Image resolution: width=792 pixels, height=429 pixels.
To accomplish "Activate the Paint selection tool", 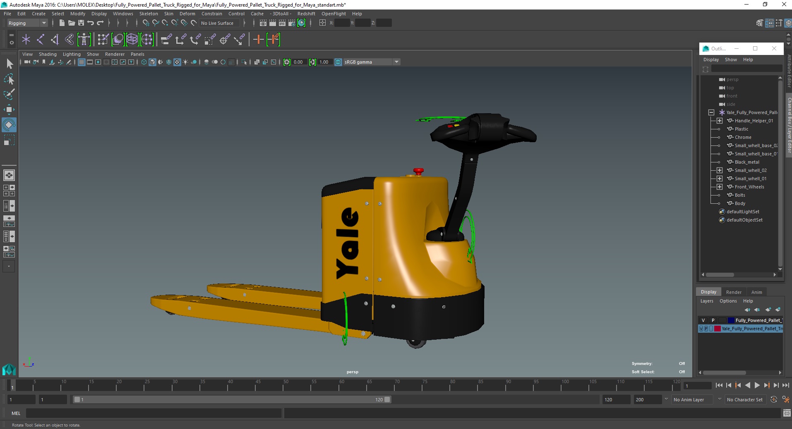I will 9,94.
